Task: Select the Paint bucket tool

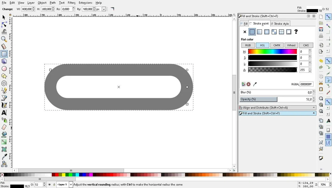Action: coord(4,135)
